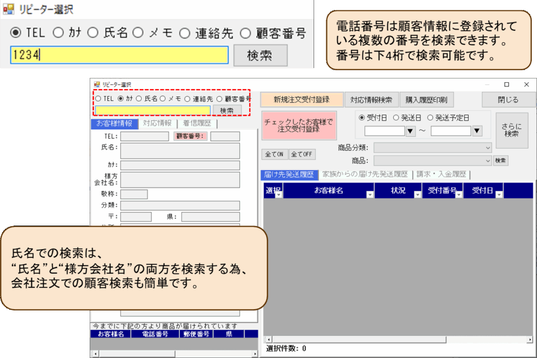This screenshot has height=358, width=537.
Task: Click the 新規注文受付登録 button
Action: click(x=302, y=99)
